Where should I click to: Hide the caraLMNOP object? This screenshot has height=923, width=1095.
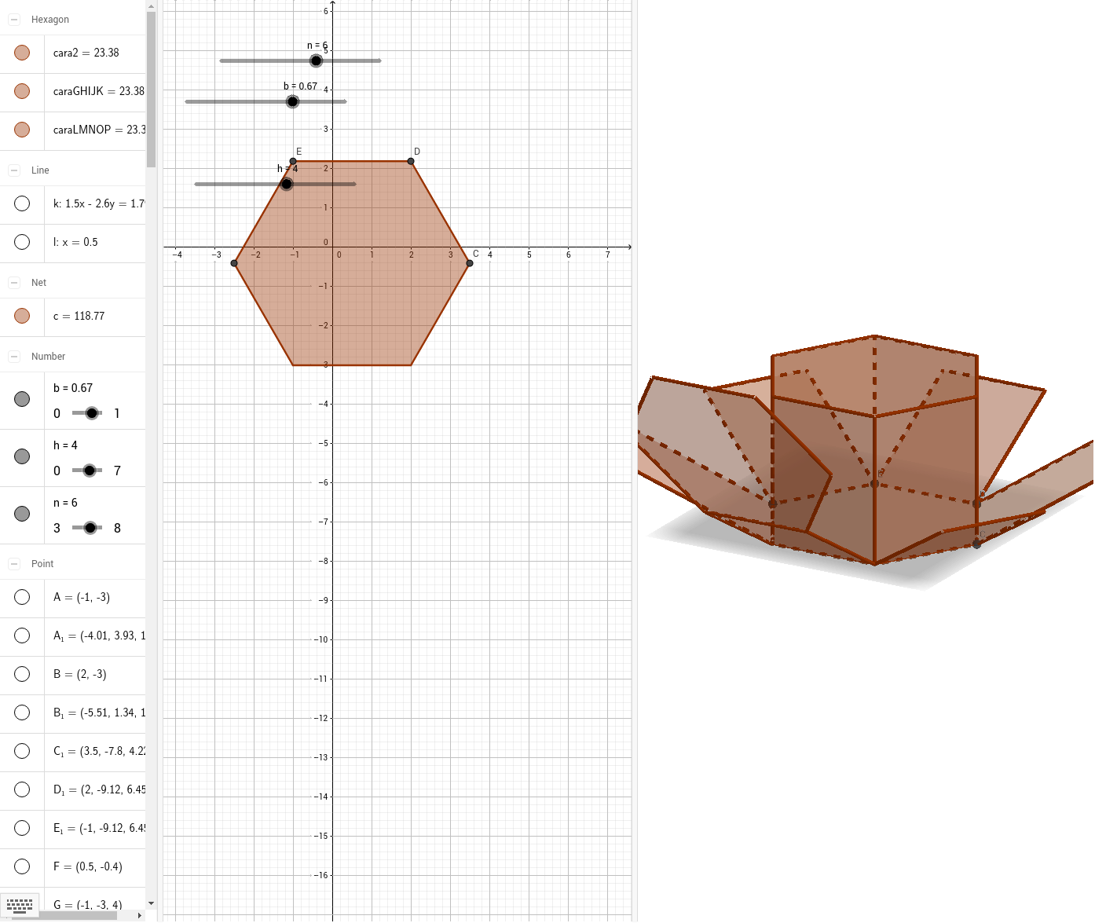point(21,130)
